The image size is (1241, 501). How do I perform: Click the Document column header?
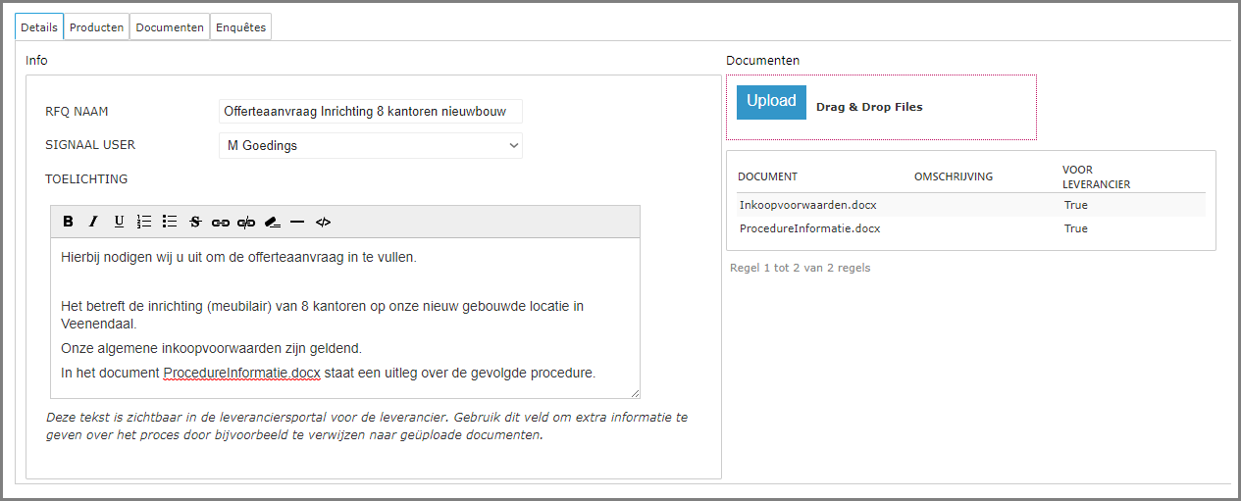[767, 176]
